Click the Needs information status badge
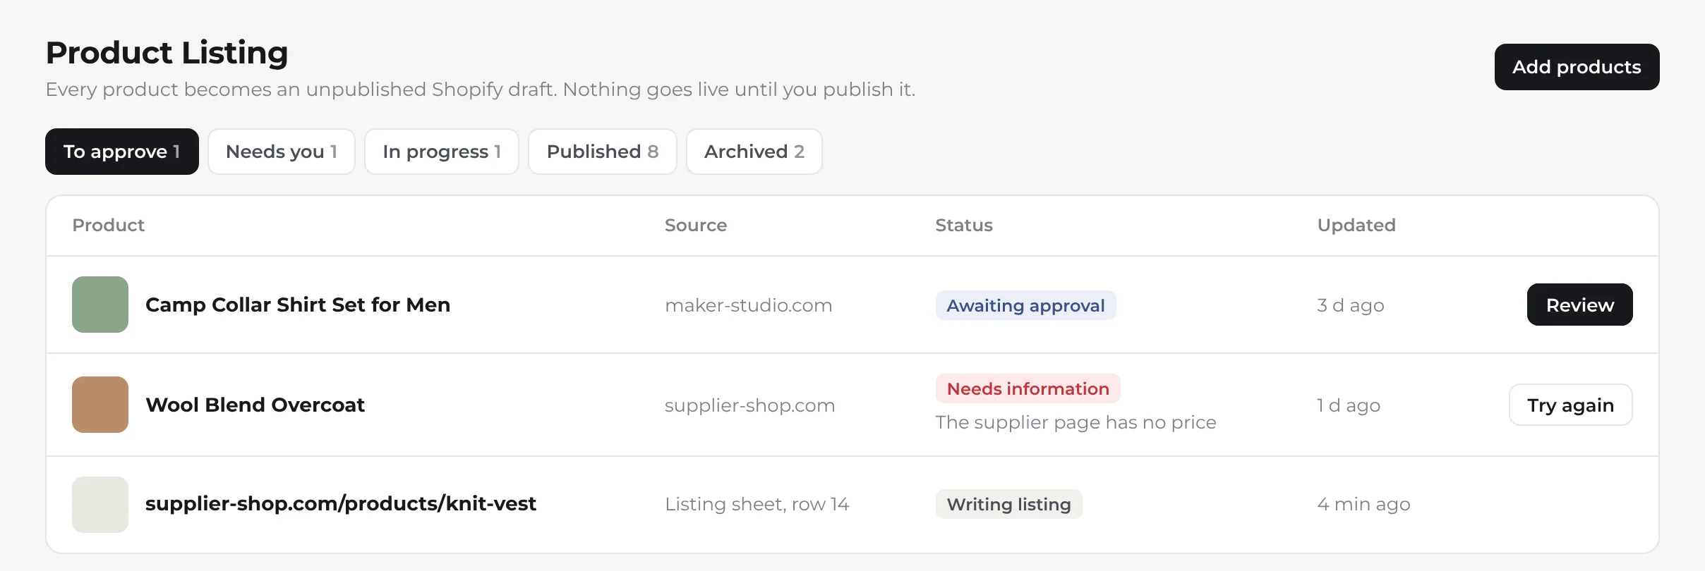1705x571 pixels. click(x=1028, y=388)
